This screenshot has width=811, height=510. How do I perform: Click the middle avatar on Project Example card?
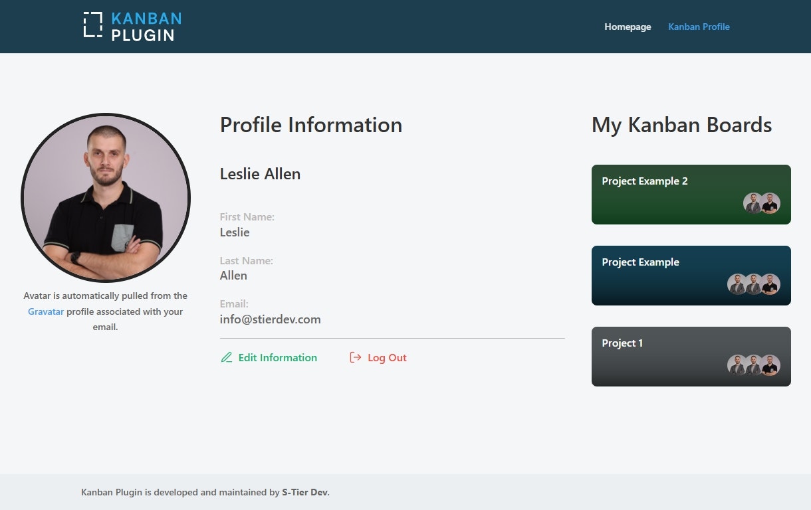(x=754, y=285)
